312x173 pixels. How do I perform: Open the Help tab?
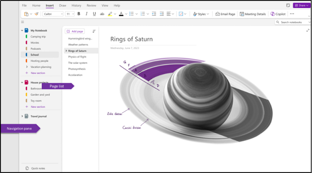point(117,5)
